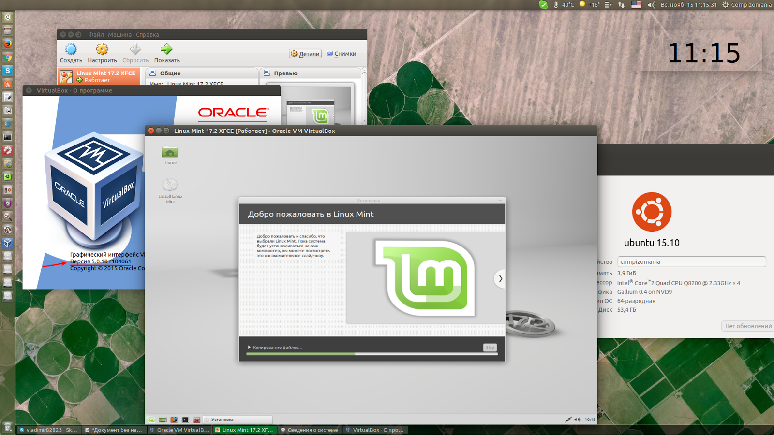Open the Compizomania session gear menu
The image size is (774, 435).
point(746,5)
